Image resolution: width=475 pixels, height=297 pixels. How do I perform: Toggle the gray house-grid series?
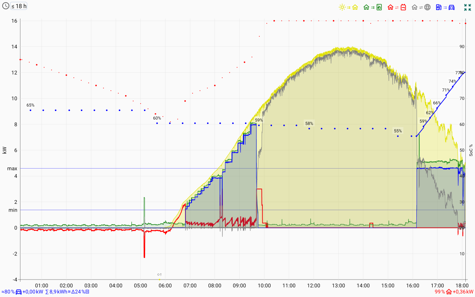(421, 7)
